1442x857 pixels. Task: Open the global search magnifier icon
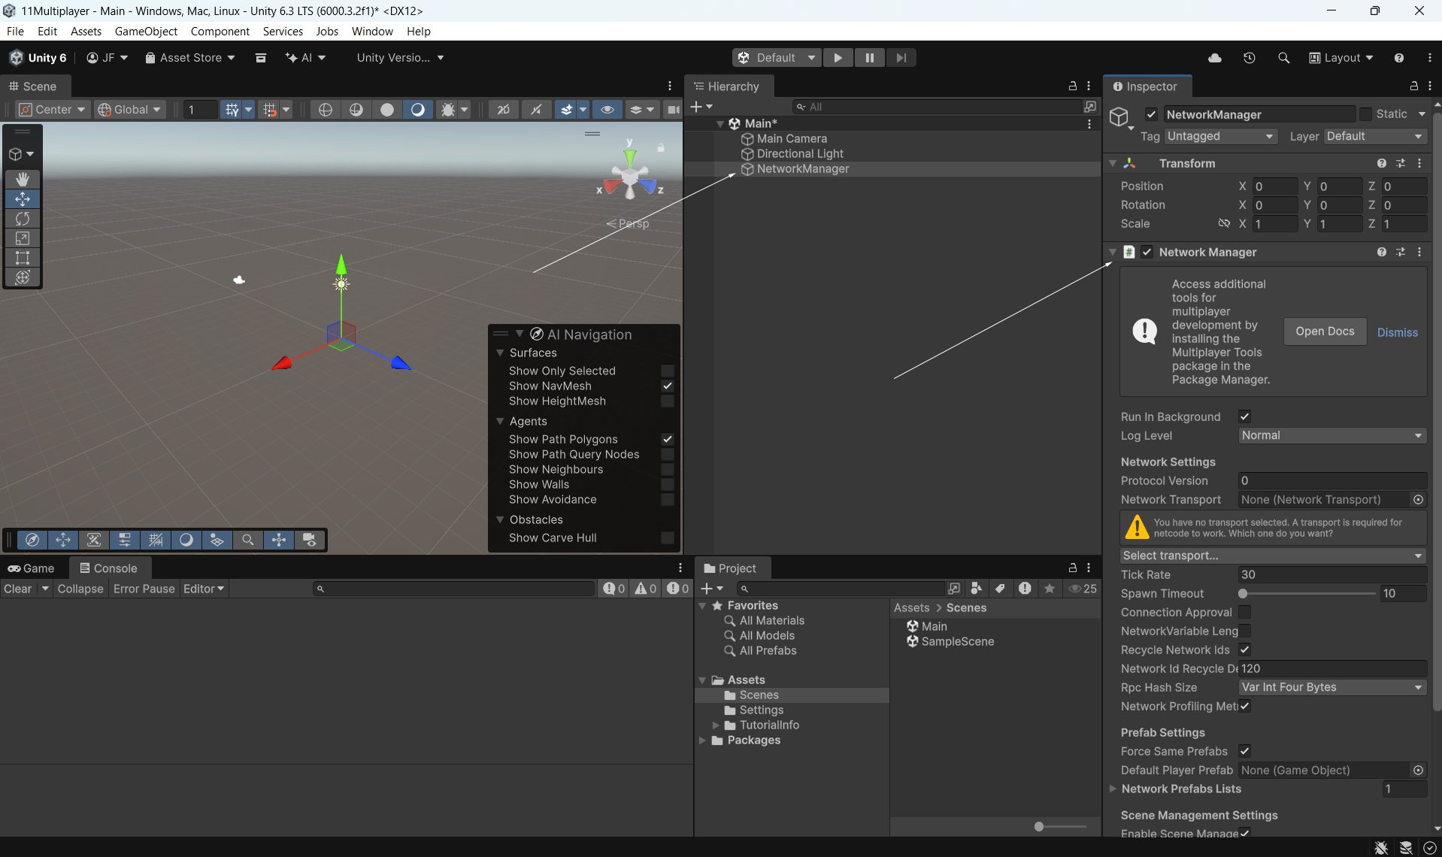1283,58
